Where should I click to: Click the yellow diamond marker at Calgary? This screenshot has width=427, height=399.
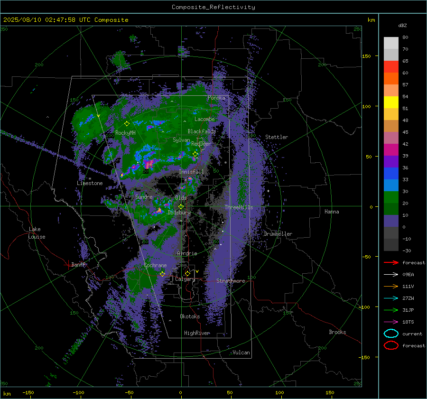point(187,273)
